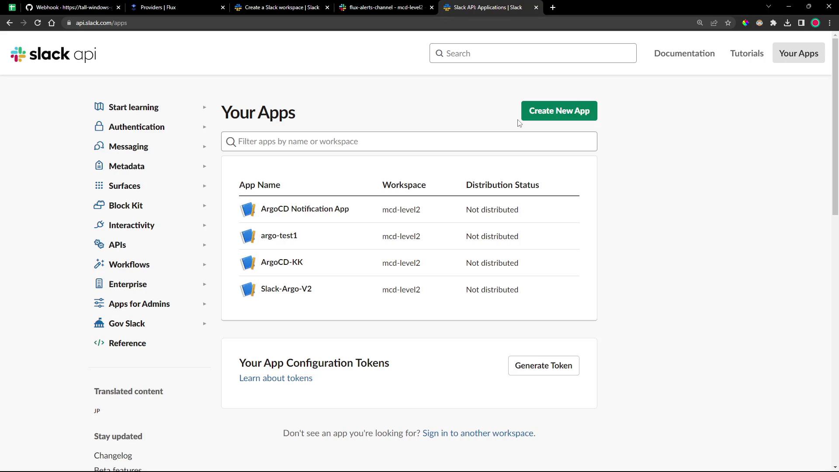Select the JP translated content link
Viewport: 839px width, 472px height.
pos(97,411)
